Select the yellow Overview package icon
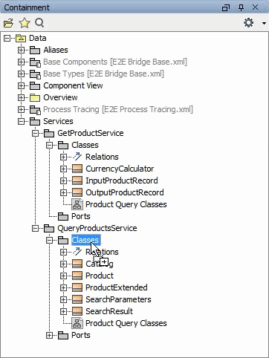This screenshot has height=358, width=269. pos(35,97)
